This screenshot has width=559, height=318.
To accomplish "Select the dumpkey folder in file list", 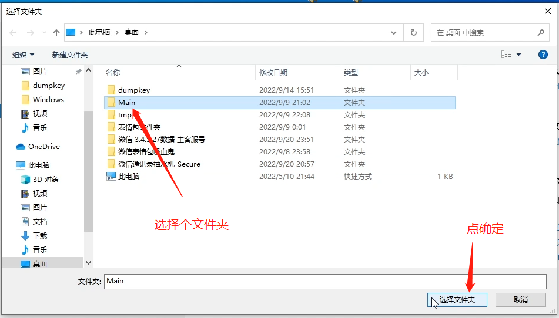I will coord(133,90).
